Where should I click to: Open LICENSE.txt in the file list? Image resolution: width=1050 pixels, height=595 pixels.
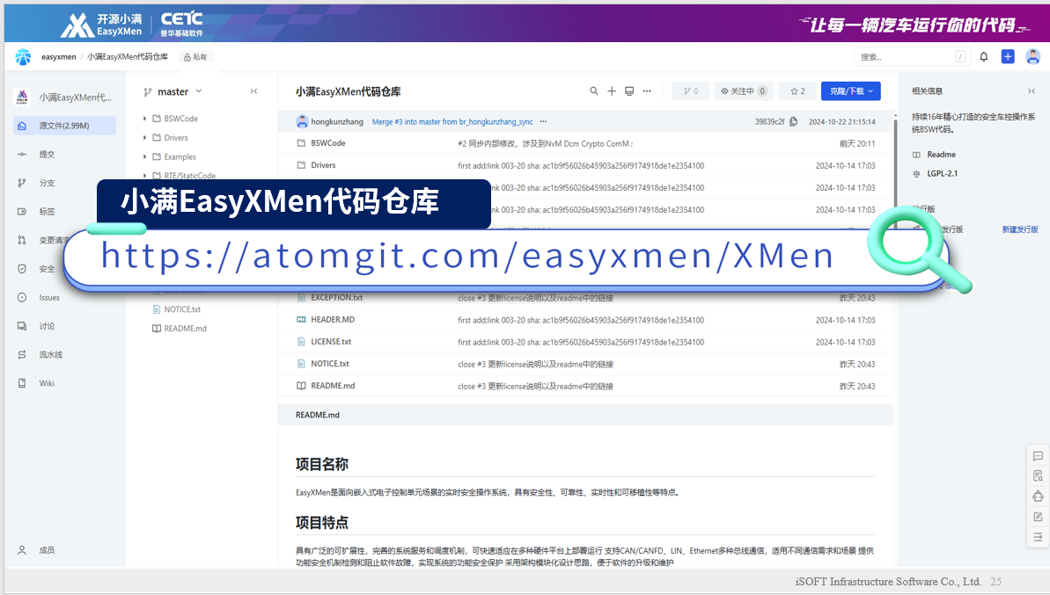coord(331,342)
